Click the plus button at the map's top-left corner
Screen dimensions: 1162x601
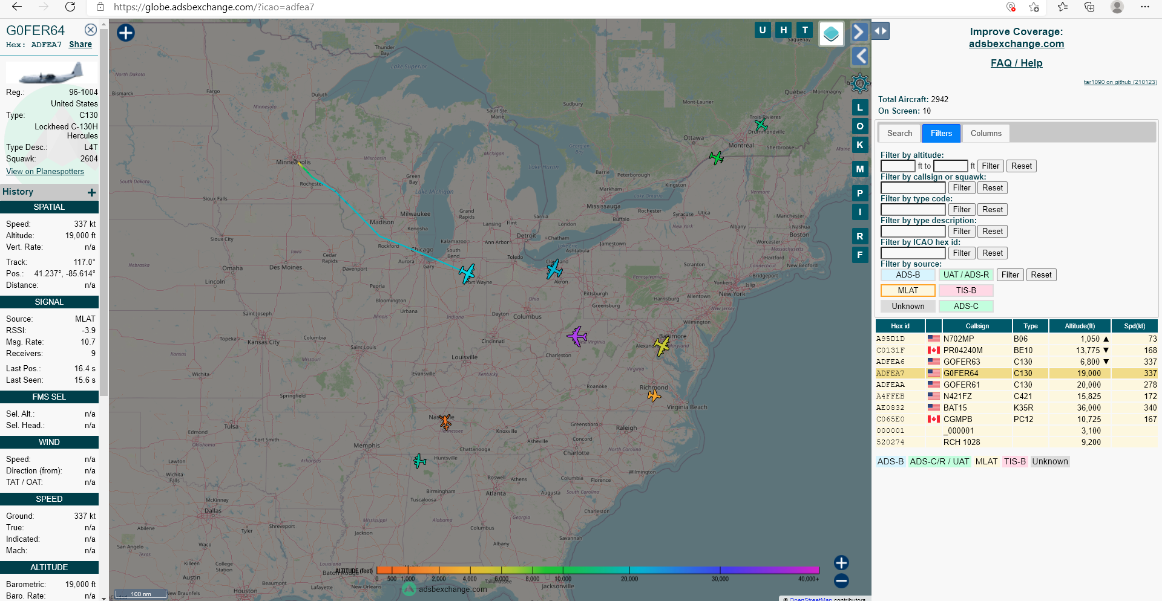coord(126,33)
